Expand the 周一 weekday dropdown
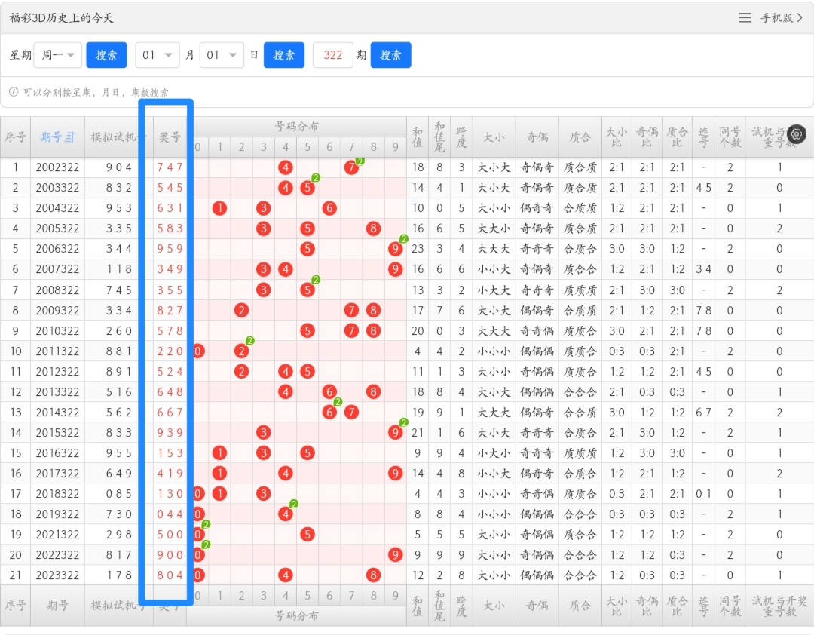The height and width of the screenshot is (635, 814). [57, 55]
